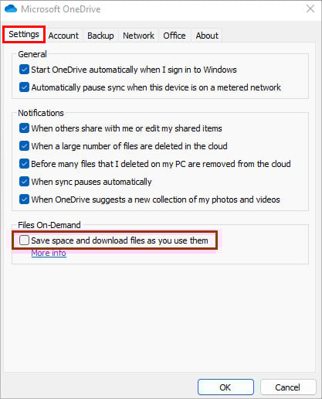The height and width of the screenshot is (399, 322).
Task: Enable Save space and download files checkbox
Action: (24, 240)
